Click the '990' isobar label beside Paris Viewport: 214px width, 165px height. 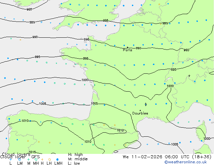point(138,48)
